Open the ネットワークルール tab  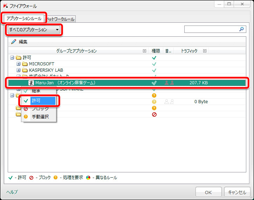(61, 19)
